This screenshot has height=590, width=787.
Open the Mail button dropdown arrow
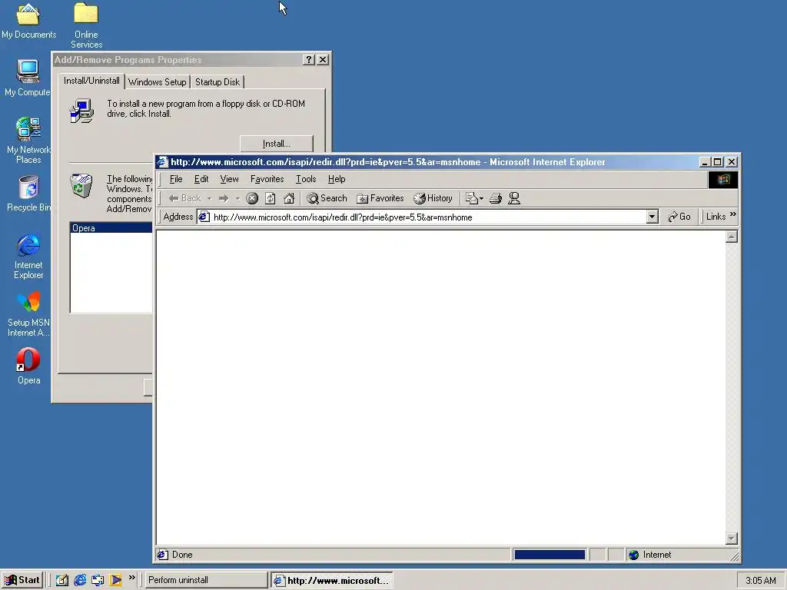point(481,199)
